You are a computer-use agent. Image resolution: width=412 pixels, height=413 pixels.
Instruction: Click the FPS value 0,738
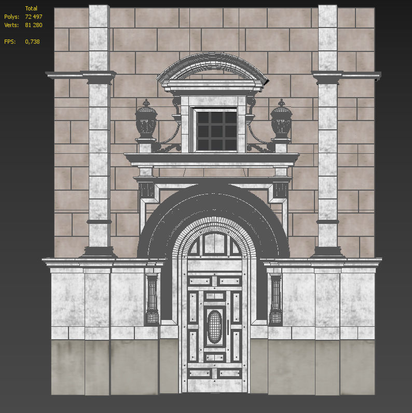click(x=32, y=42)
